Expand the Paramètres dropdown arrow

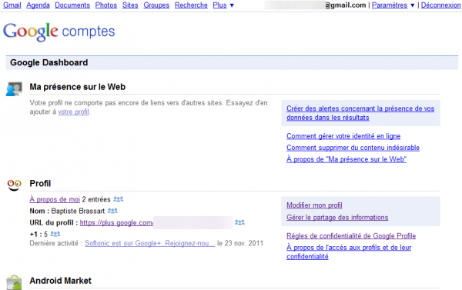413,5
